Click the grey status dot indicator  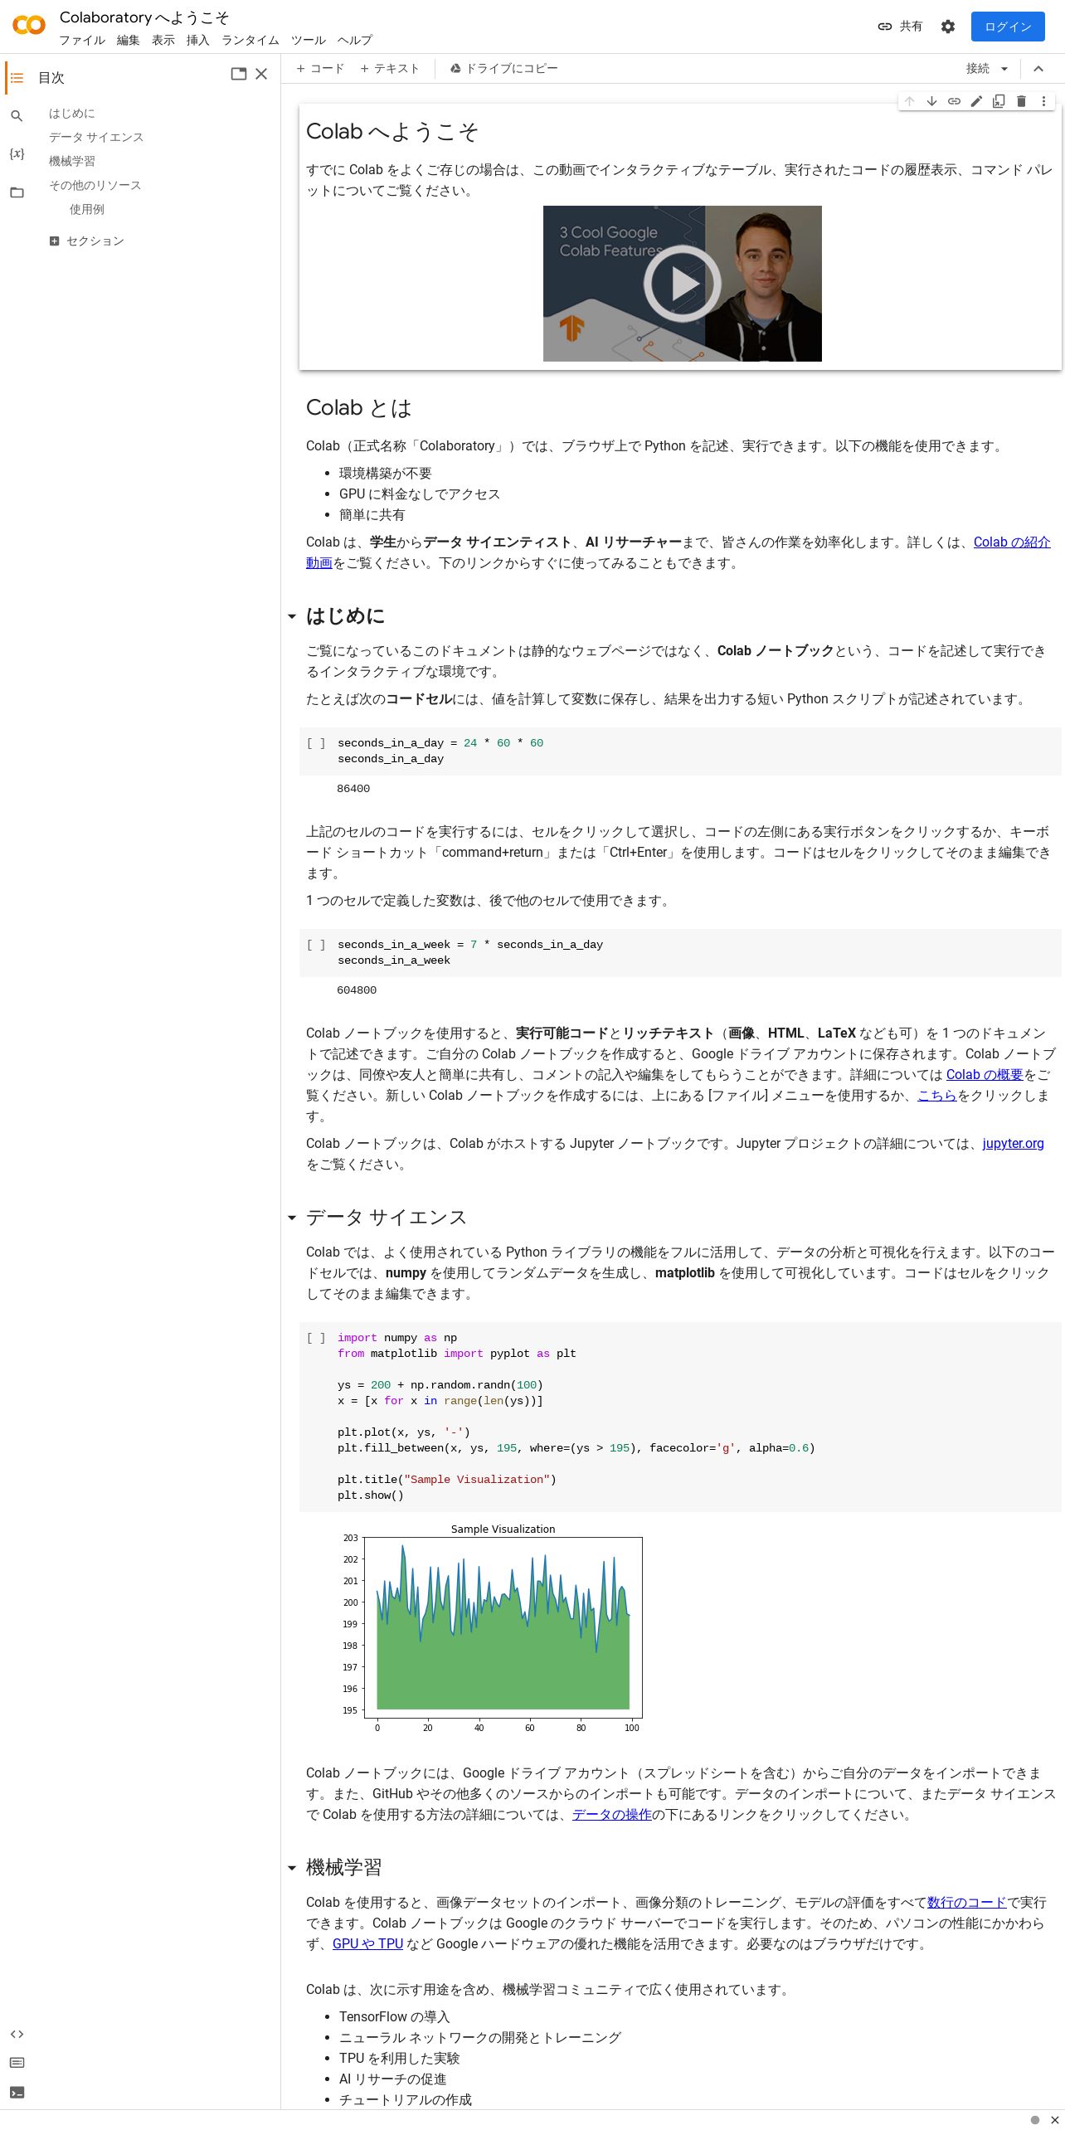[1034, 2120]
